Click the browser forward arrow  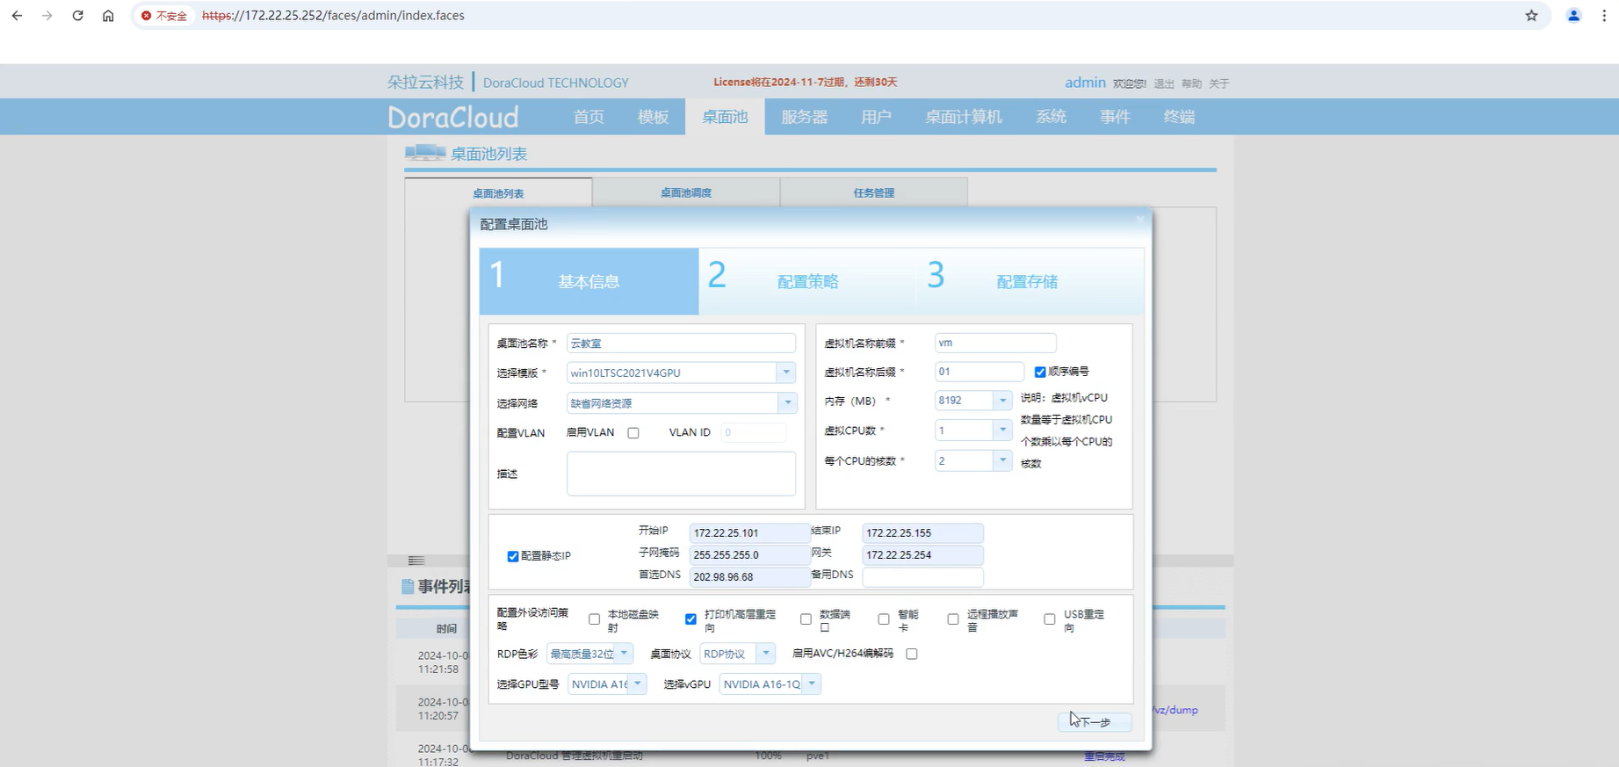[47, 16]
